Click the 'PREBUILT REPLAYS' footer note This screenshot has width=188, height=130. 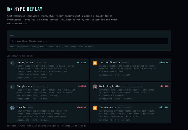tap(47, 126)
